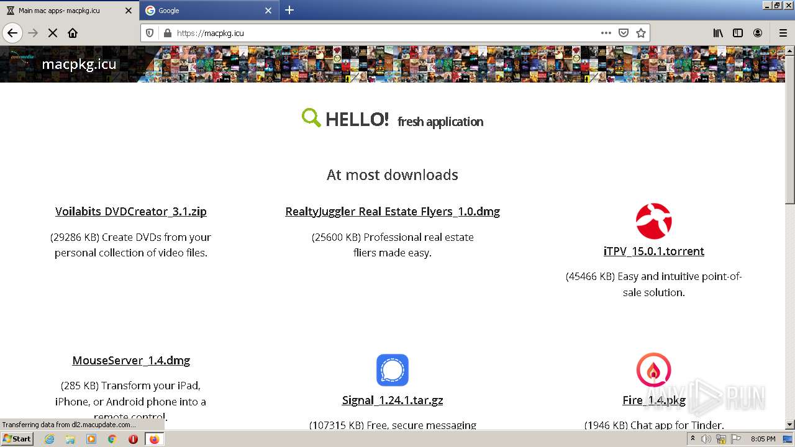
Task: Launch Chrome from taskbar
Action: point(112,439)
